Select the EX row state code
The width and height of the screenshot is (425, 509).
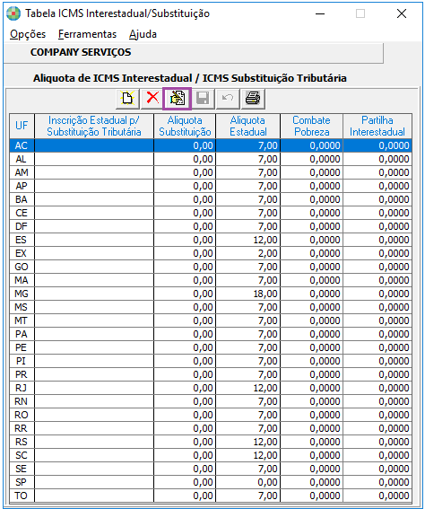22,253
